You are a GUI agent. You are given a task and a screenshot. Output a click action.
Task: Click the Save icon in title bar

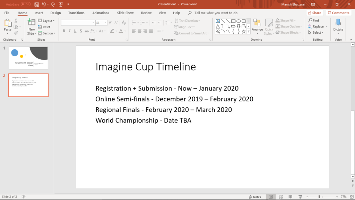point(37,4)
